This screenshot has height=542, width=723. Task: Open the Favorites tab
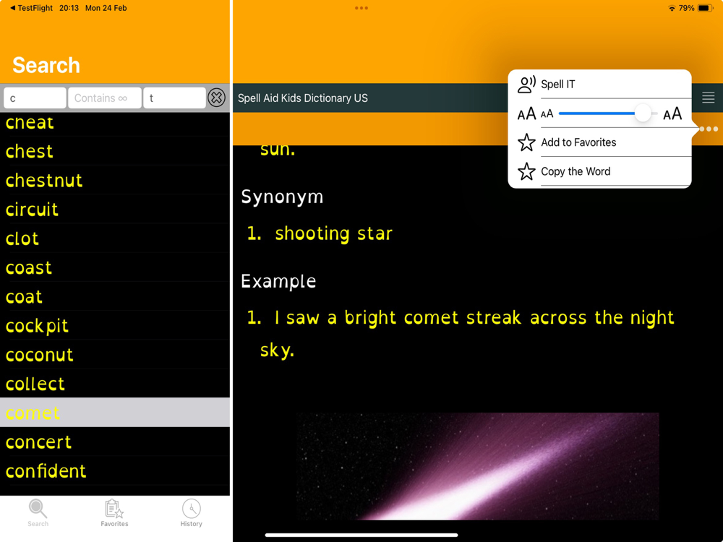point(114,512)
